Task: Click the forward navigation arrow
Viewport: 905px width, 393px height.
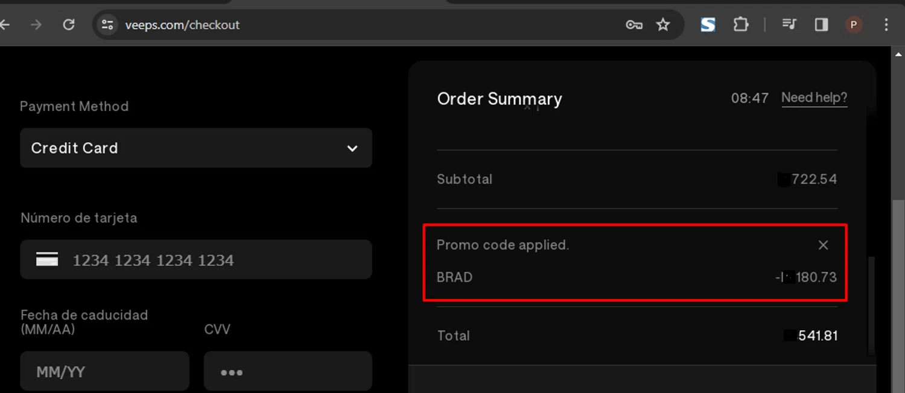Action: pos(36,25)
